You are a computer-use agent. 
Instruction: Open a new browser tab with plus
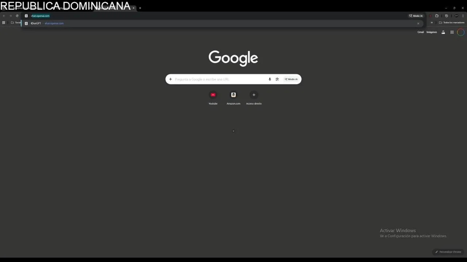click(140, 8)
